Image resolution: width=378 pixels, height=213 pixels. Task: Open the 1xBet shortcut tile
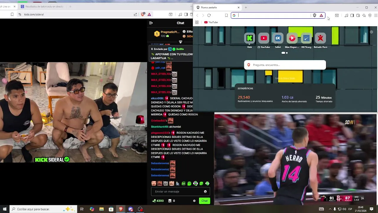[x=278, y=38]
